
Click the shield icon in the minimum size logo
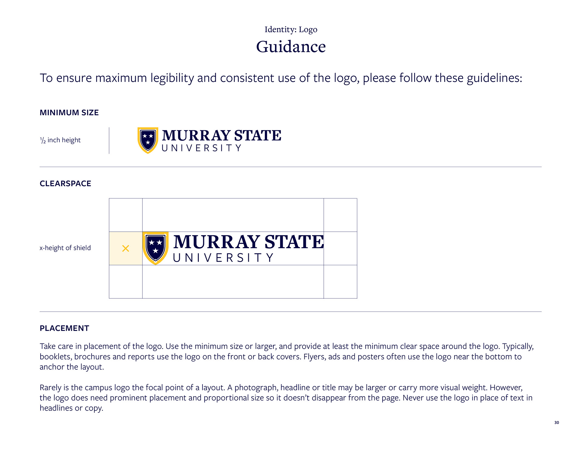148,140
